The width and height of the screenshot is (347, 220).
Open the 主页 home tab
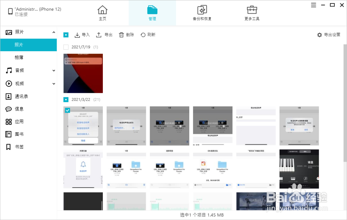(102, 13)
